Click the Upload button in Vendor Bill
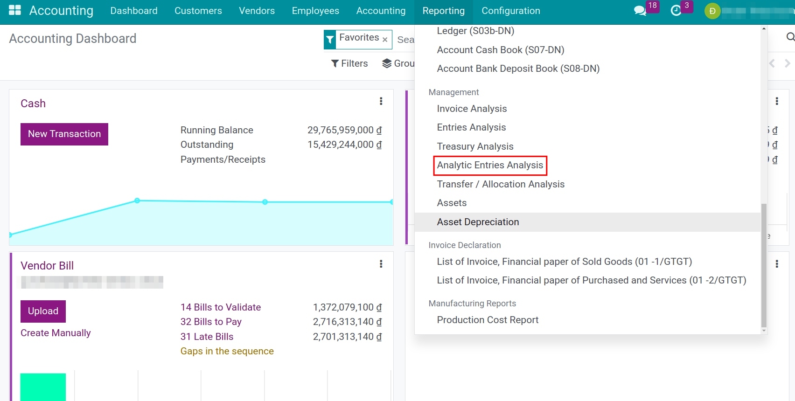 (x=43, y=311)
